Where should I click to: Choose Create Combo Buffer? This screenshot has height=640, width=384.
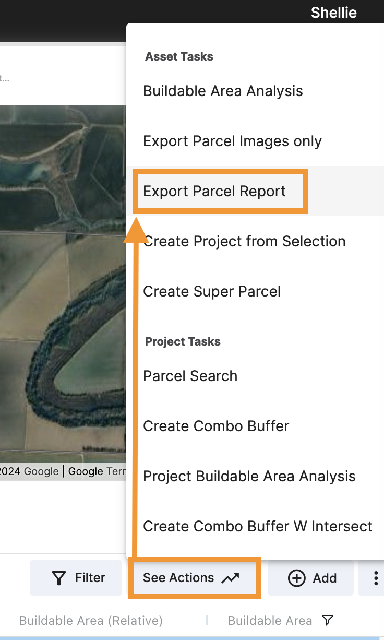[x=216, y=426]
